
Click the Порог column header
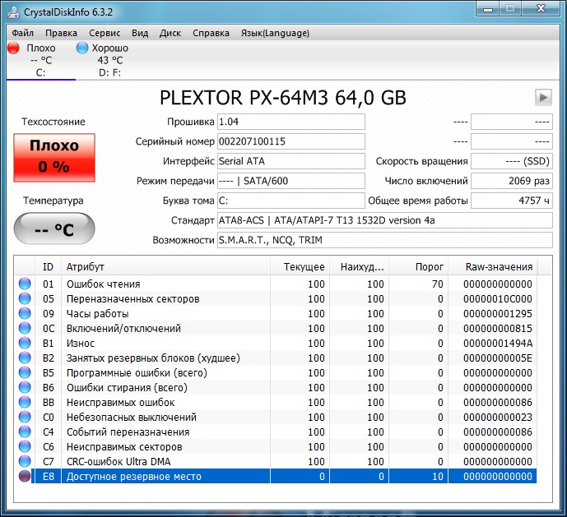pos(419,266)
